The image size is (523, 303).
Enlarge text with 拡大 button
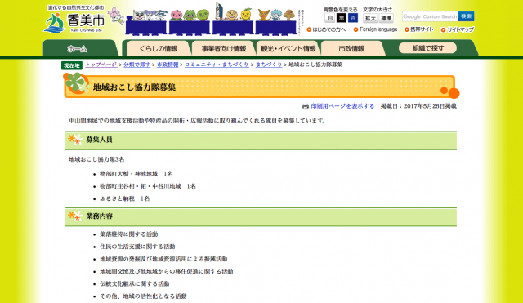point(370,18)
